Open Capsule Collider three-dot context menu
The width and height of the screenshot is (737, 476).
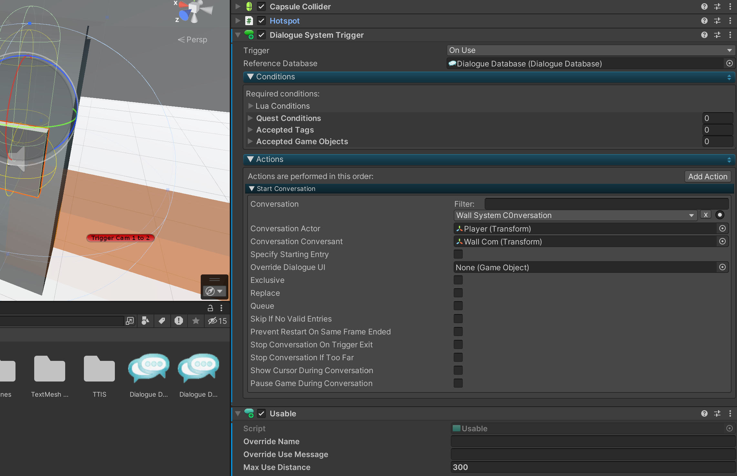[730, 6]
